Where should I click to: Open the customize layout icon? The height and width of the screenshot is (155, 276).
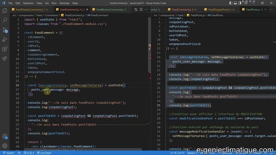point(246,3)
